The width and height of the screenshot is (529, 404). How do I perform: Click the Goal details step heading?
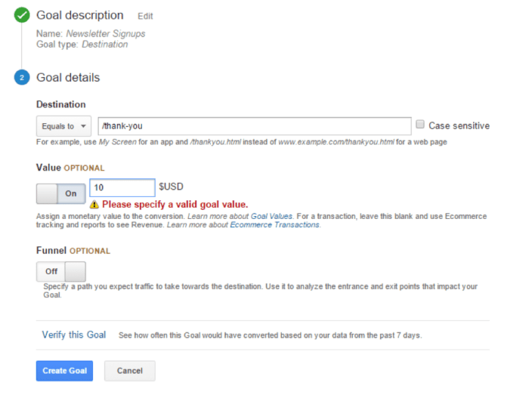68,78
